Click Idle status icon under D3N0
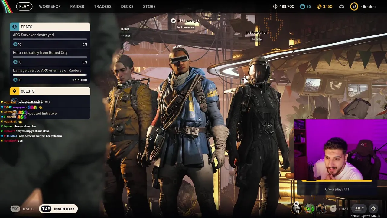 tap(122, 36)
